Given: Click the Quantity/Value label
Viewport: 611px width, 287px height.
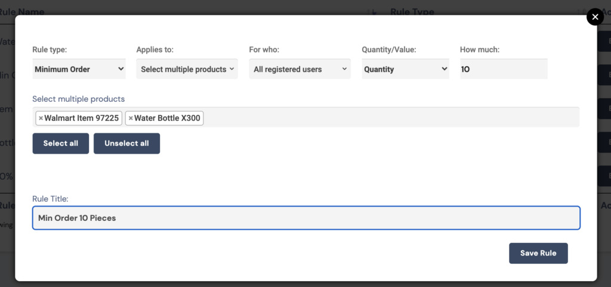Looking at the screenshot, I should [389, 50].
